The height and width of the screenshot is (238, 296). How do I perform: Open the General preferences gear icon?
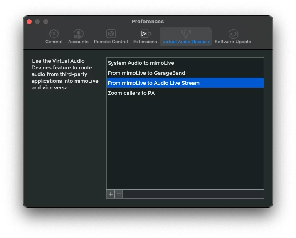[54, 34]
